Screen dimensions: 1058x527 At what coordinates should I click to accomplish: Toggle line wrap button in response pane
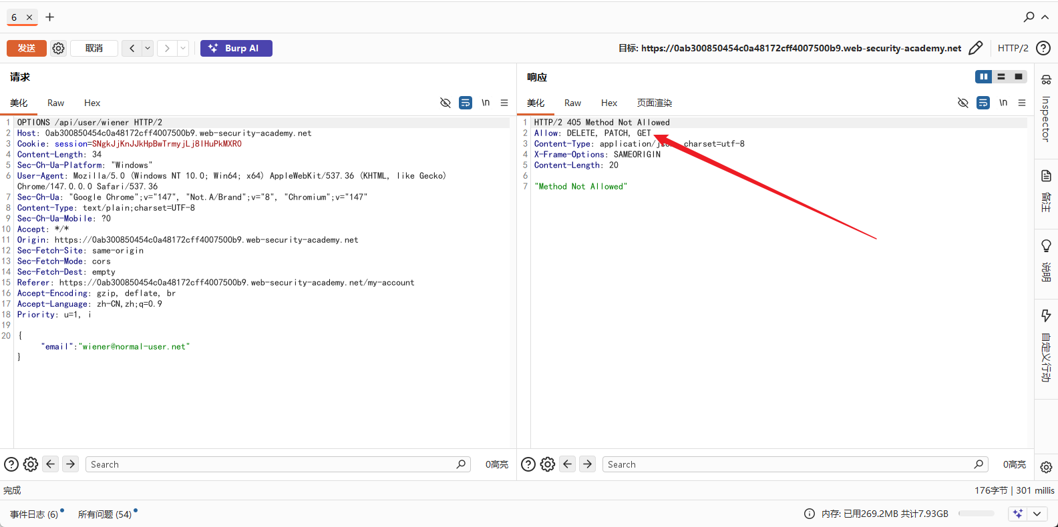click(983, 103)
